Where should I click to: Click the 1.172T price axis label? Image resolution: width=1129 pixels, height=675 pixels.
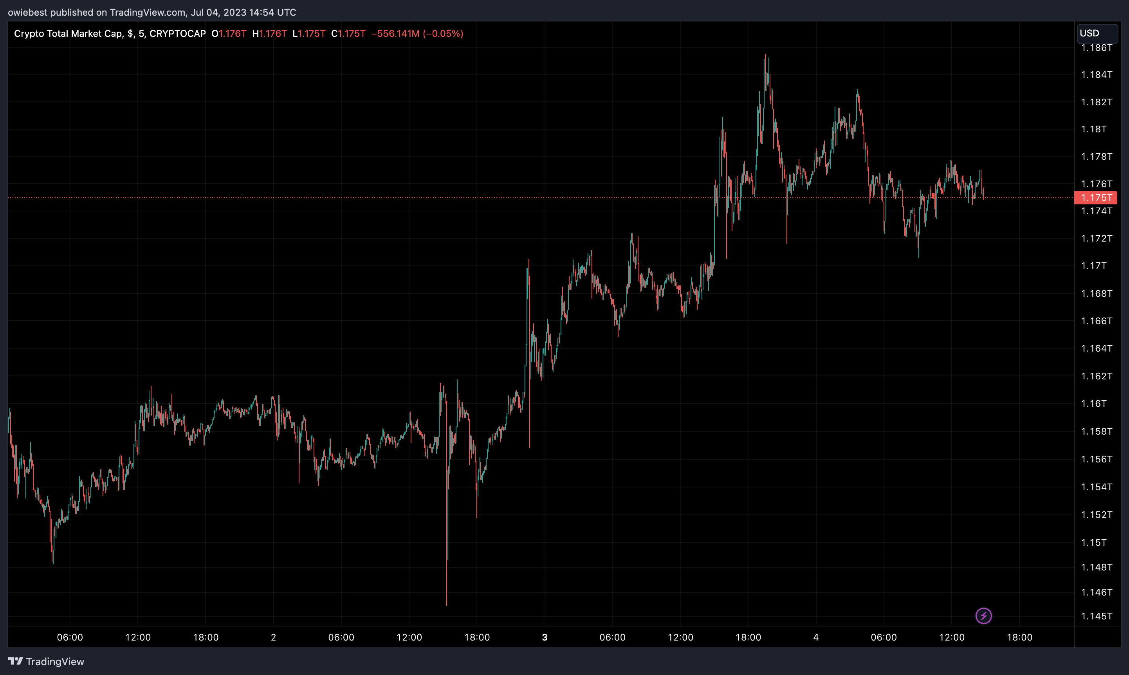[1096, 238]
